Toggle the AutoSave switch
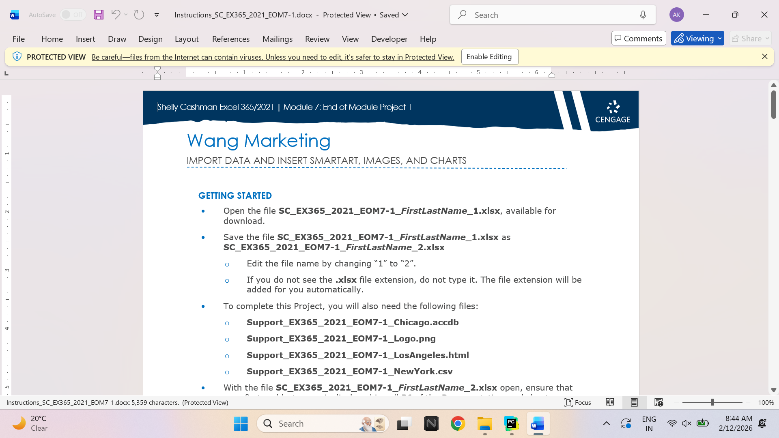 tap(73, 15)
